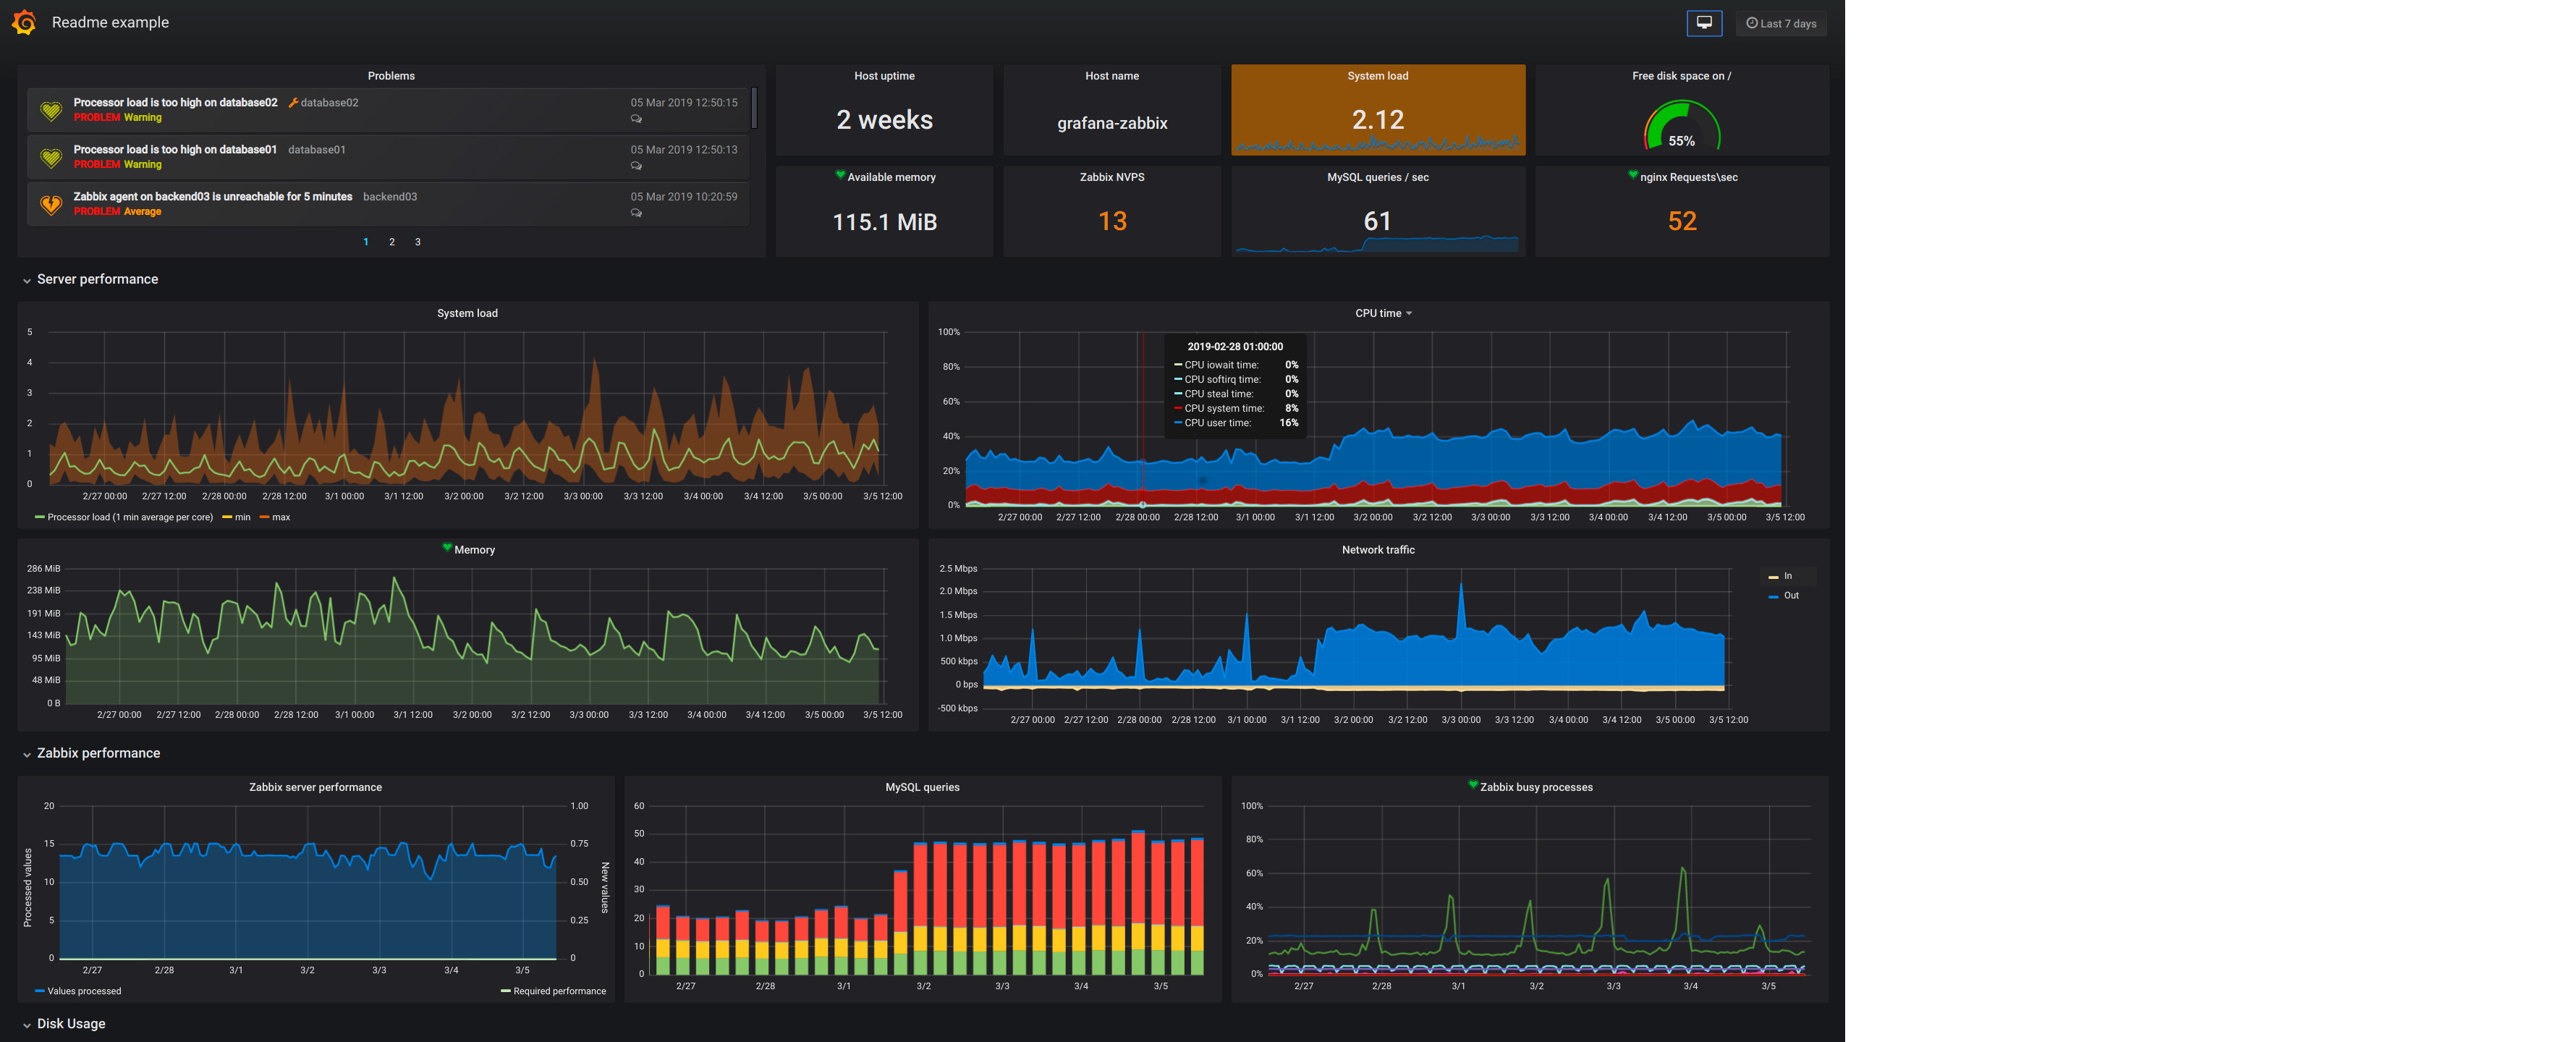Expand the Server performance section
The height and width of the screenshot is (1042, 2576).
click(25, 279)
